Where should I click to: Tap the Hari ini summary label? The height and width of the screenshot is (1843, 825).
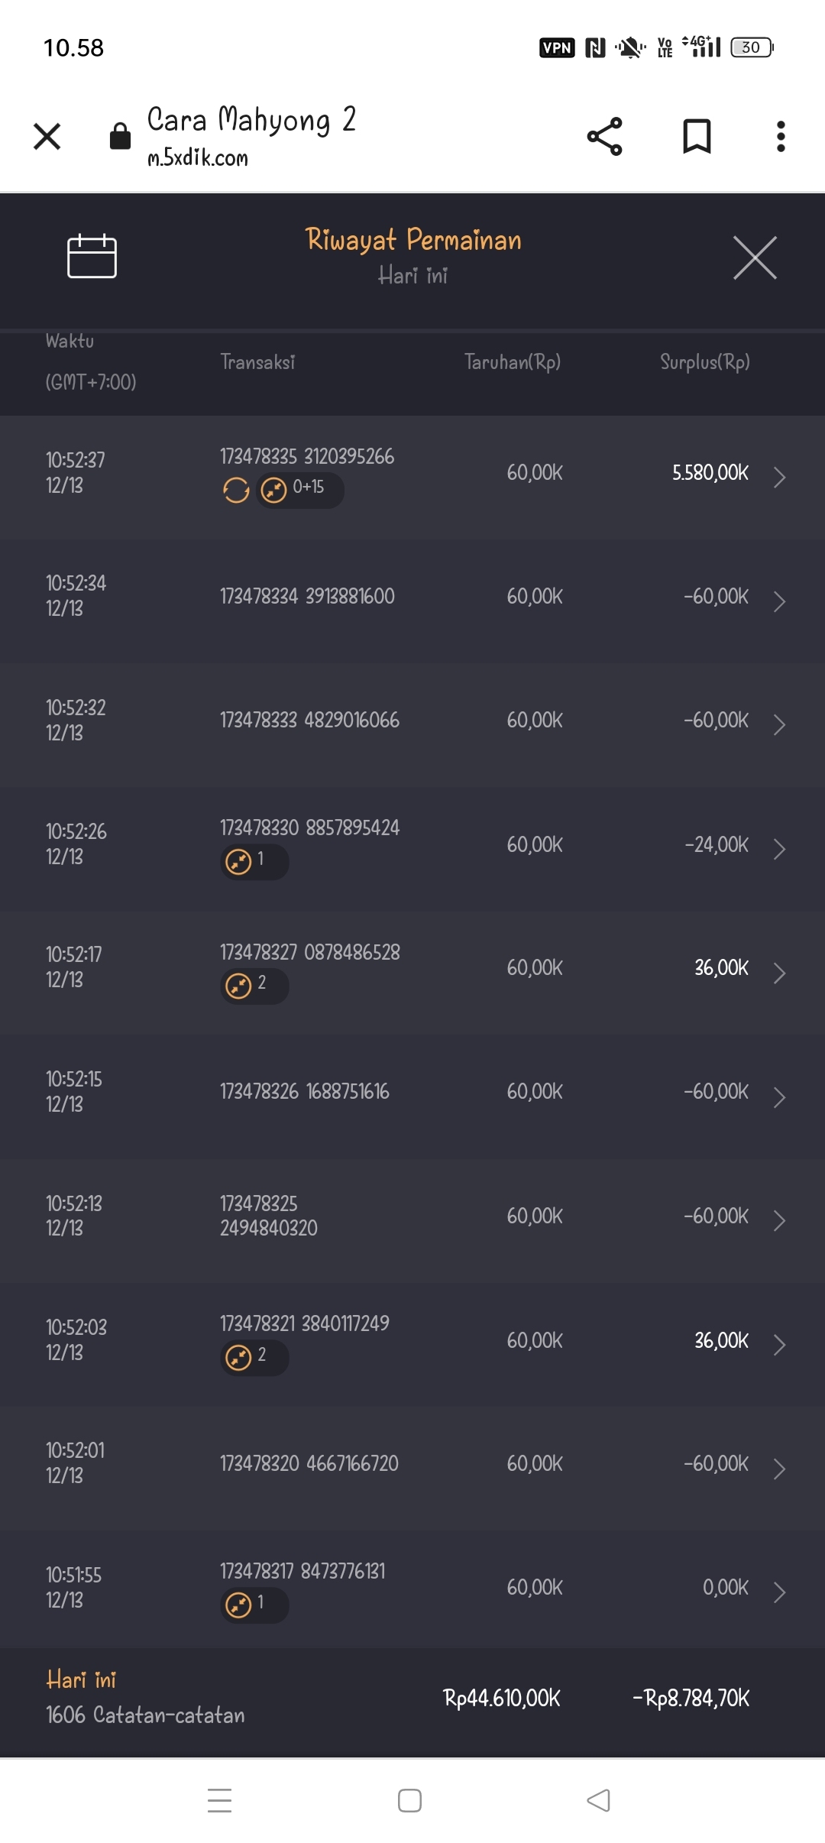point(81,1679)
